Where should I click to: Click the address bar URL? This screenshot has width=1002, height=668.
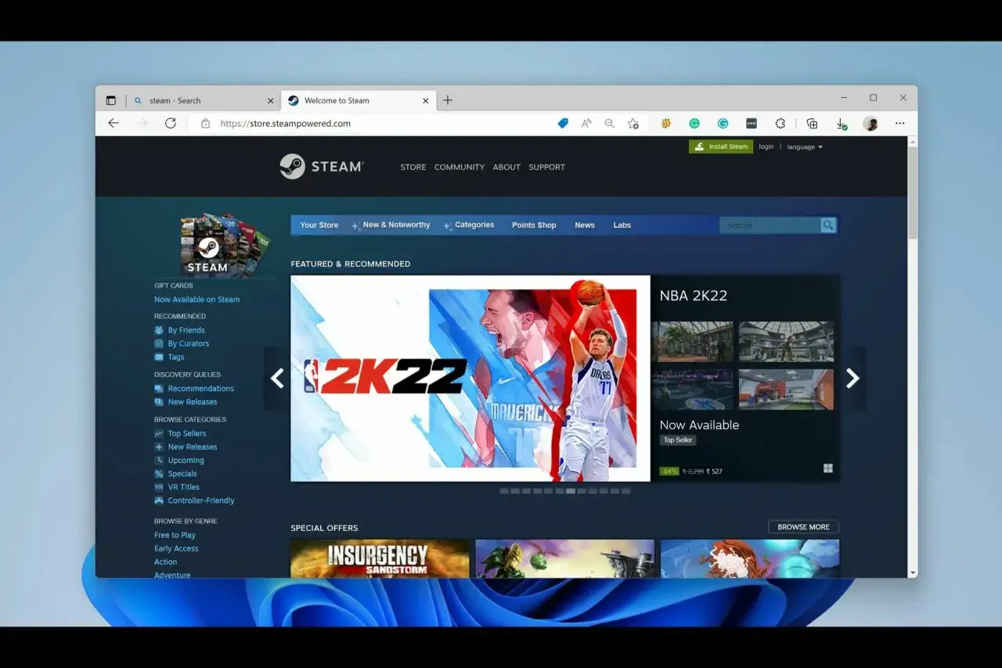tap(285, 123)
